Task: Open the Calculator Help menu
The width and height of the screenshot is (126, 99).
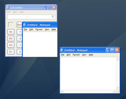Action: pyautogui.click(x=22, y=12)
